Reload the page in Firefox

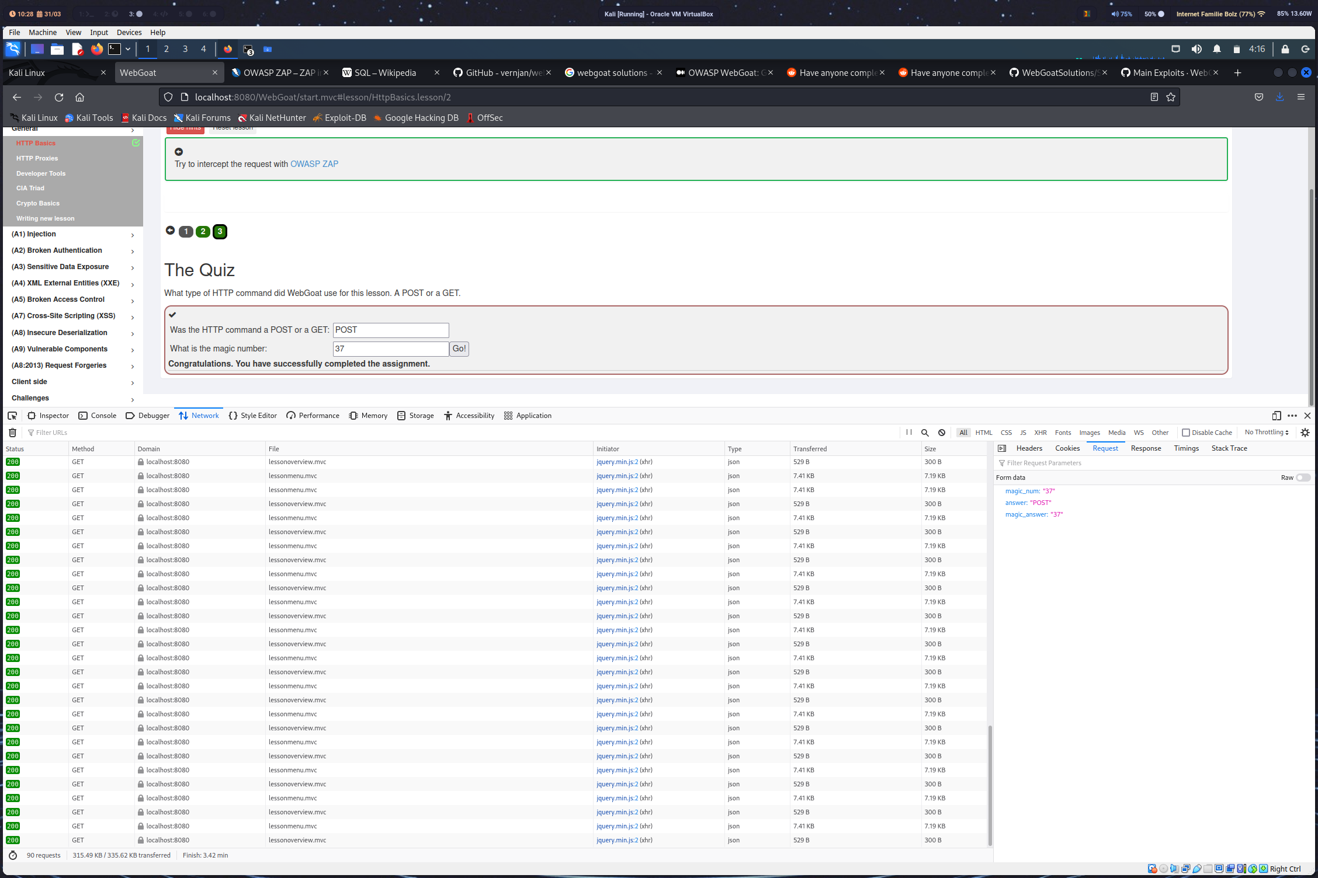(59, 97)
